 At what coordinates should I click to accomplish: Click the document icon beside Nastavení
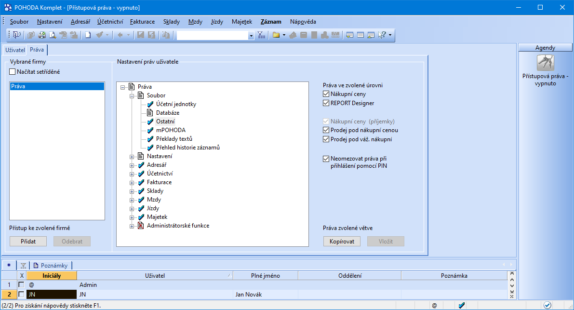(141, 156)
